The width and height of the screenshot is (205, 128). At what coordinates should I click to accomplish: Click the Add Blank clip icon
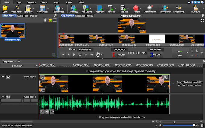click(99, 8)
